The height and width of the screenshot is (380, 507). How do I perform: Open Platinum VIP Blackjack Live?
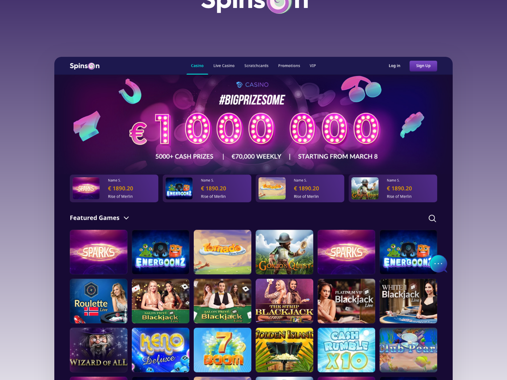tap(346, 301)
